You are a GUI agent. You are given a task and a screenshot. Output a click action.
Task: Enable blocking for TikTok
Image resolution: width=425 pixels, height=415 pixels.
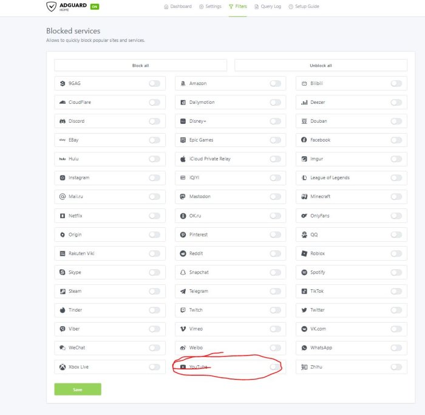396,291
